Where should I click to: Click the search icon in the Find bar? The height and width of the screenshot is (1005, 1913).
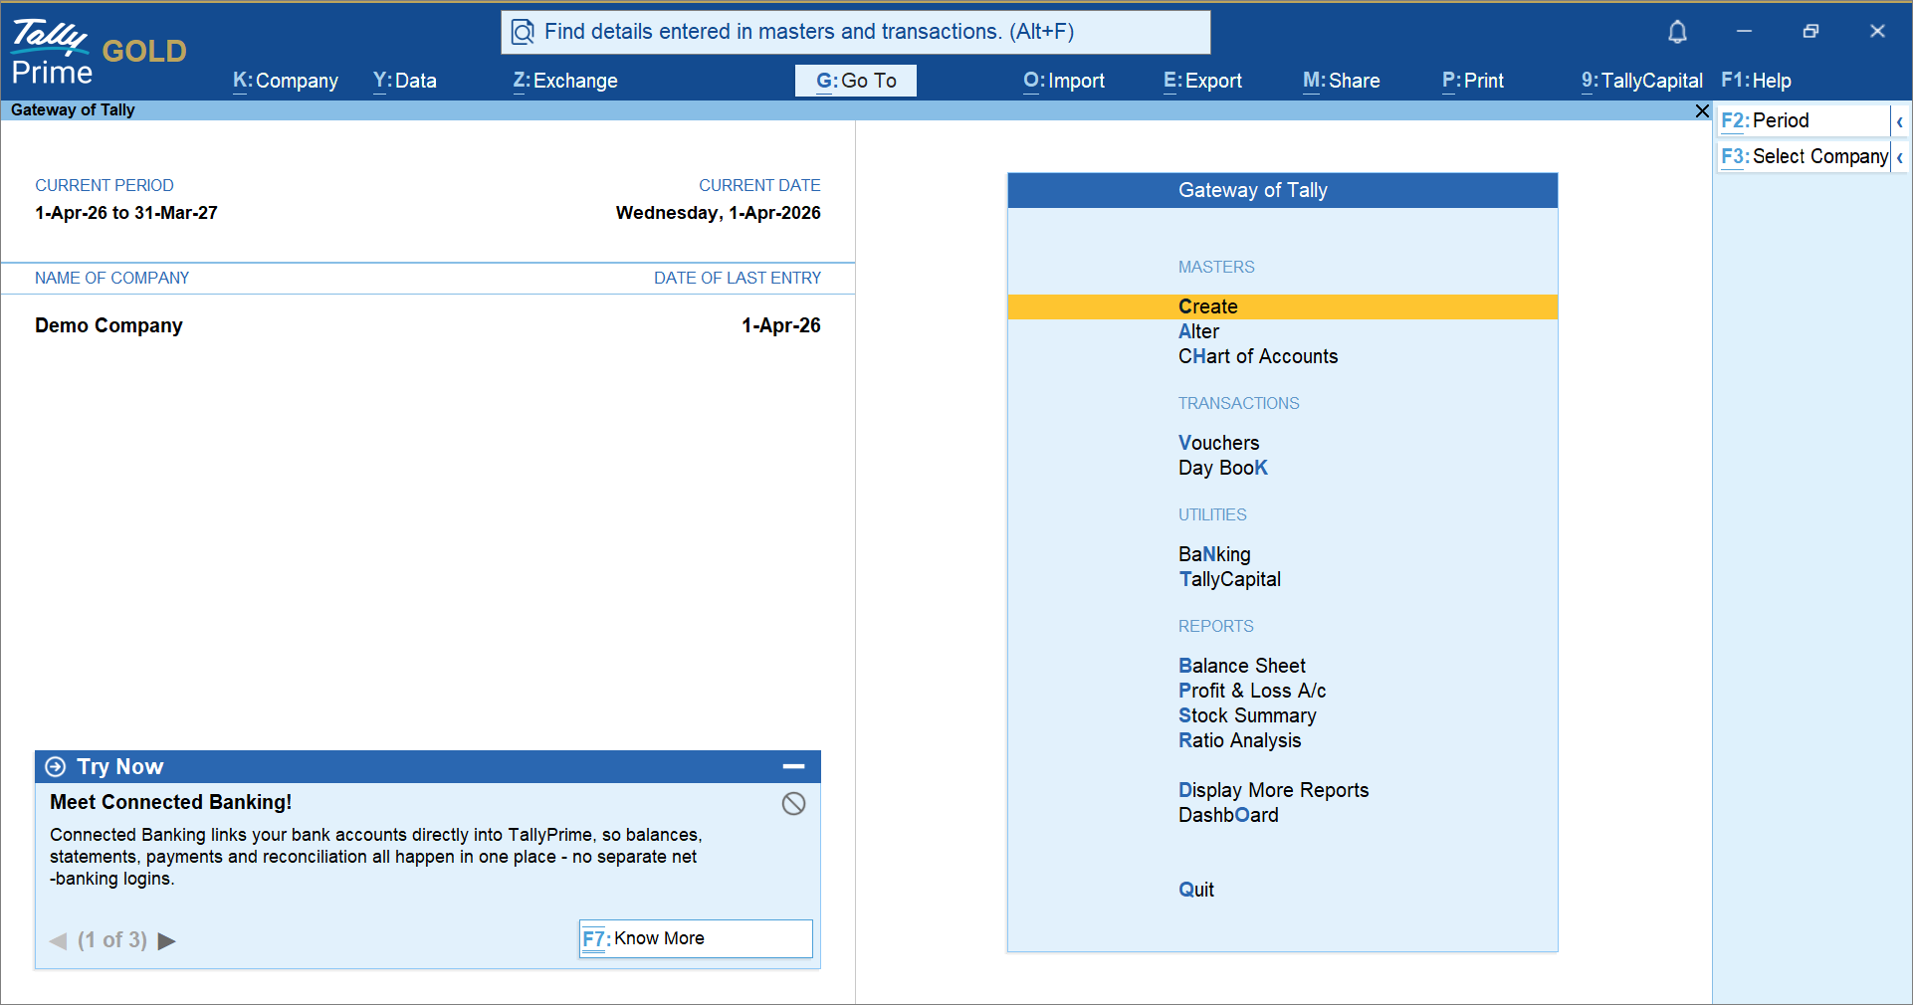pyautogui.click(x=523, y=32)
